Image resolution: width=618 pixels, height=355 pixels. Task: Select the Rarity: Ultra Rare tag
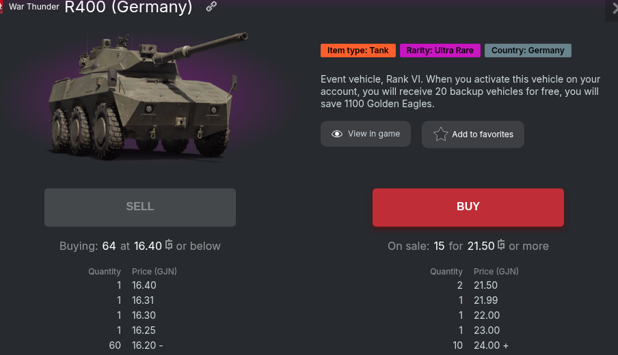tap(440, 51)
